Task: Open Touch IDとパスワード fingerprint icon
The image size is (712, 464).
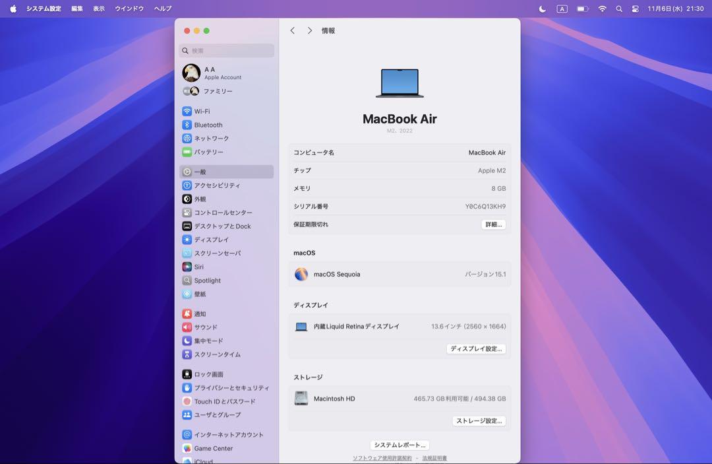Action: (x=187, y=401)
